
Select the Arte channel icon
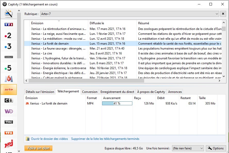pyautogui.click(x=9, y=90)
